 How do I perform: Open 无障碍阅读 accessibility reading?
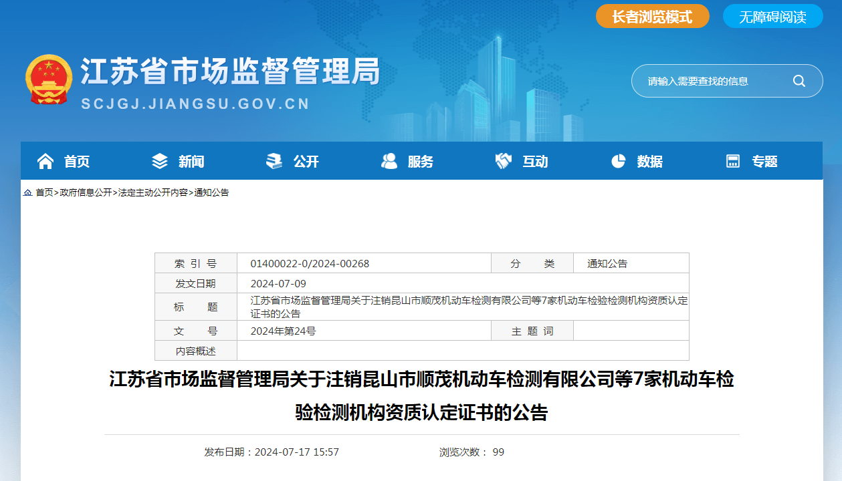pyautogui.click(x=773, y=16)
